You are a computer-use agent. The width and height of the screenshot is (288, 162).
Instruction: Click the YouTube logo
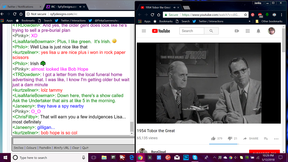coord(161,31)
